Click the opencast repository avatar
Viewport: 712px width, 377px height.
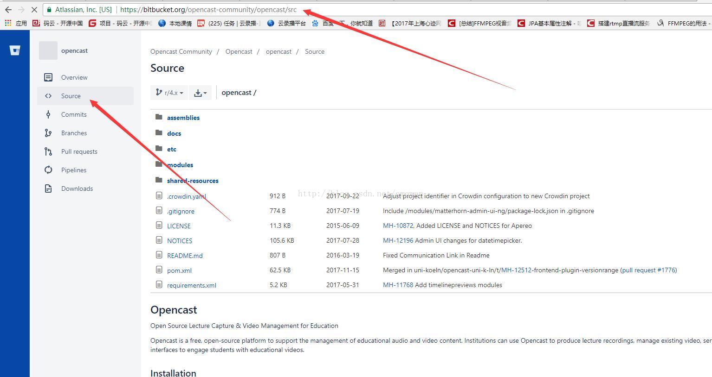click(48, 50)
